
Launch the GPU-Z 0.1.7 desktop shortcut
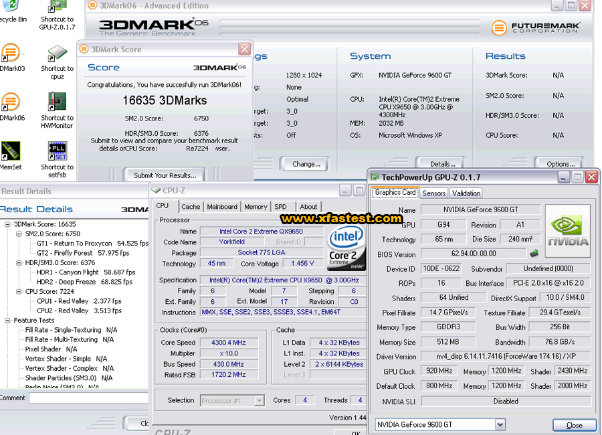(x=58, y=15)
